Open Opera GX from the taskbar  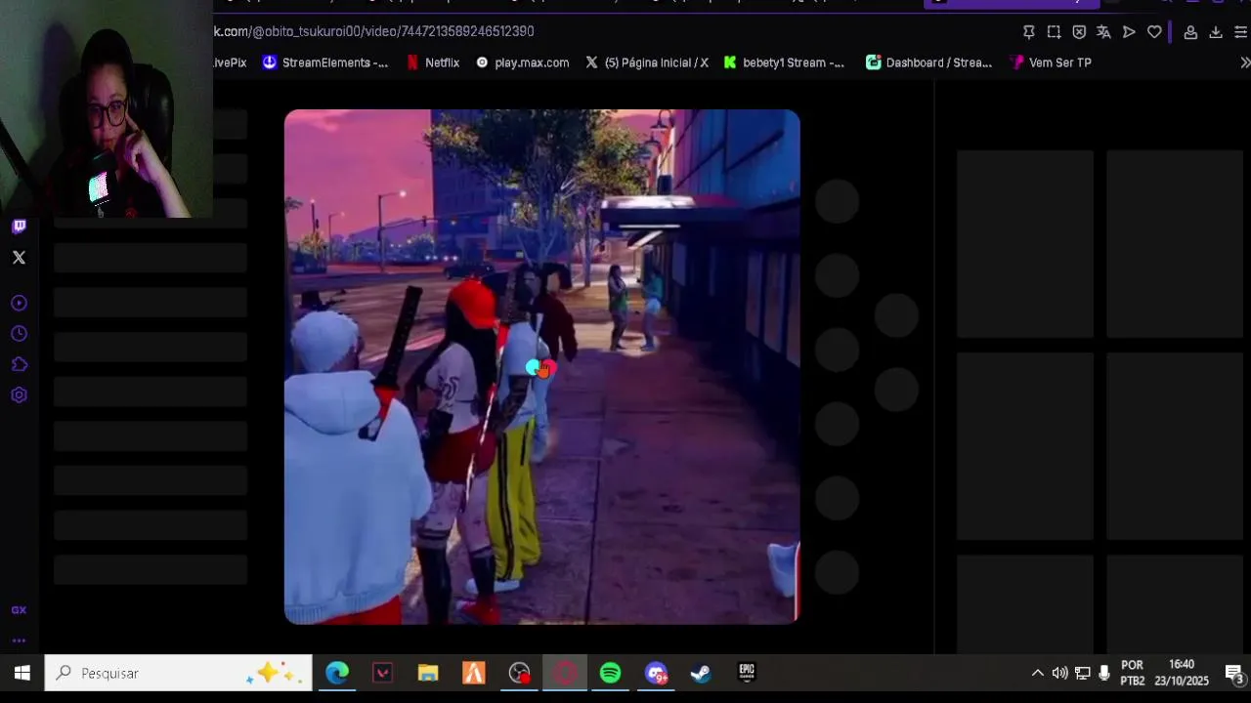click(x=565, y=674)
